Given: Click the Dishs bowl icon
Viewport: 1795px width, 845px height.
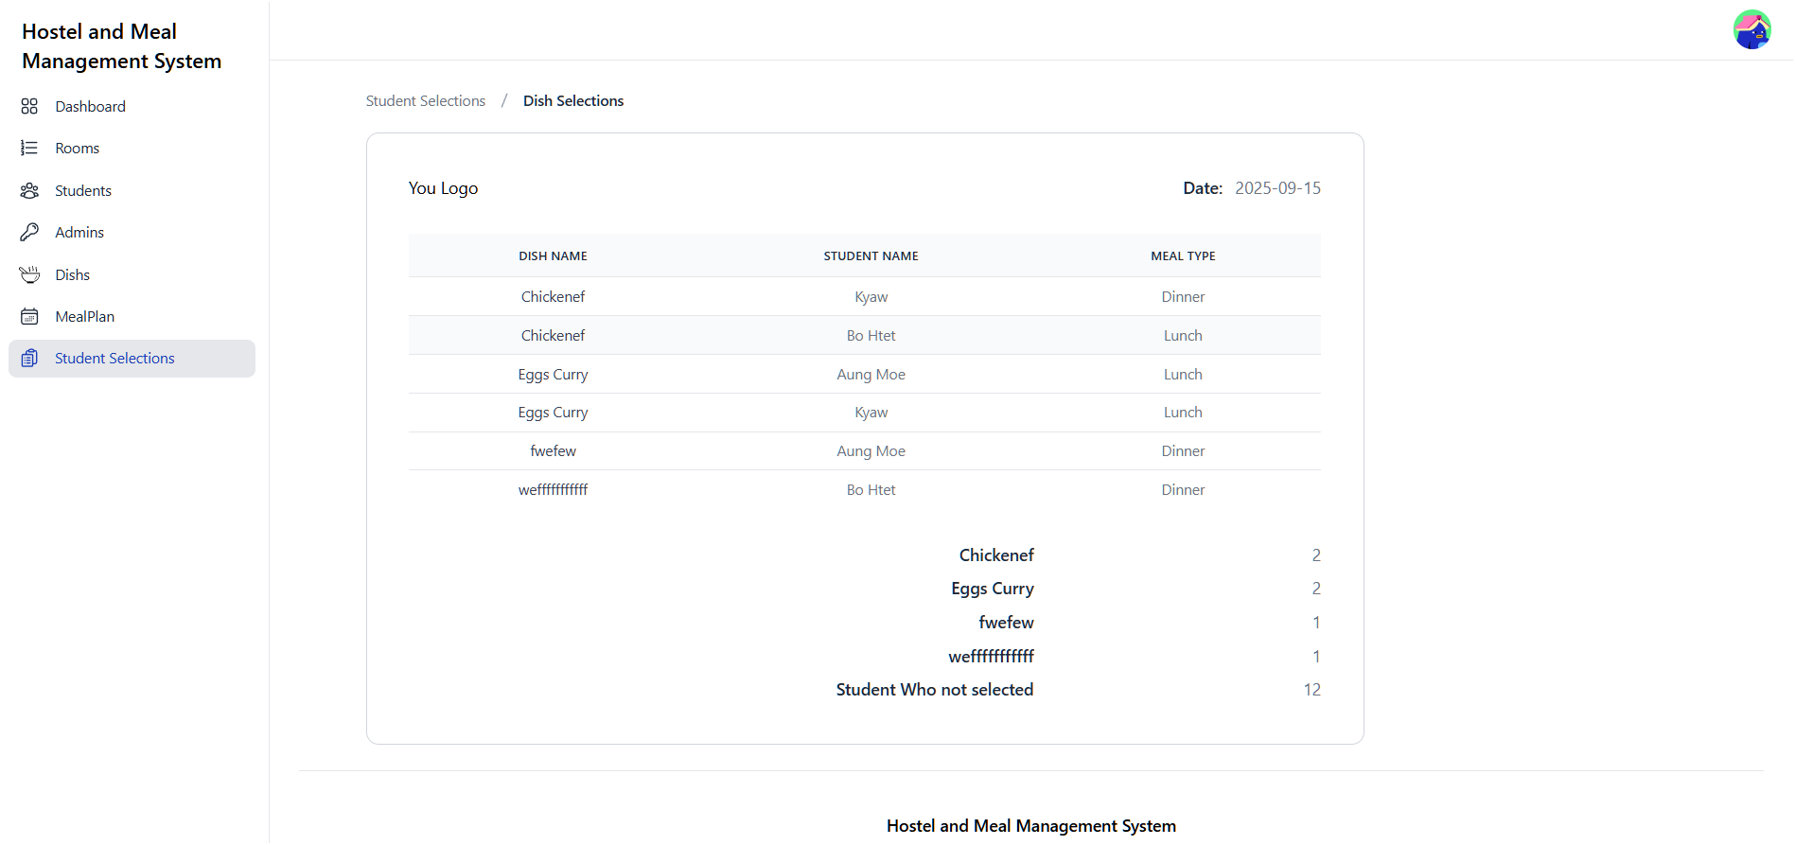Looking at the screenshot, I should (29, 274).
